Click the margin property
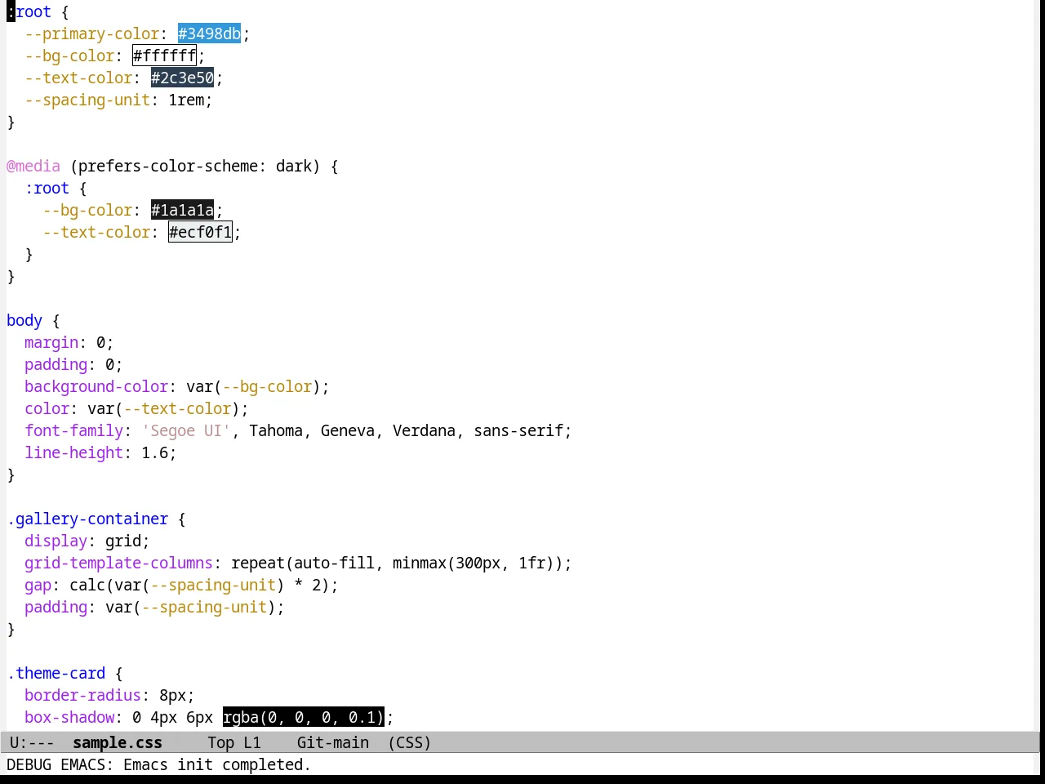The image size is (1045, 784). (51, 342)
